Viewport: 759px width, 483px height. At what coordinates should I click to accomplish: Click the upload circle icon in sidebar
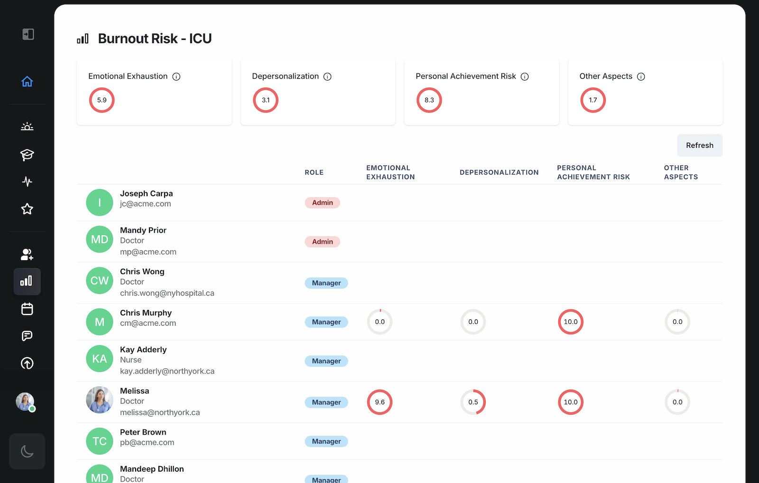point(27,364)
